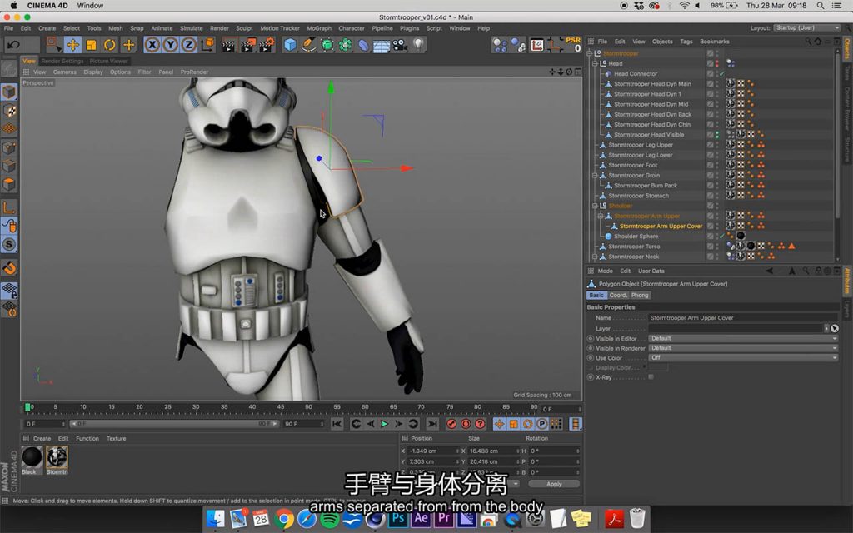Add a Camera object
This screenshot has height=533, width=853.
click(400, 45)
